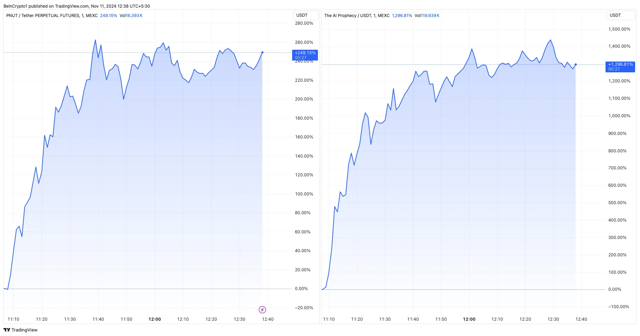This screenshot has width=640, height=336.
Task: Click the last price dot on PNUT line
Action: point(262,53)
